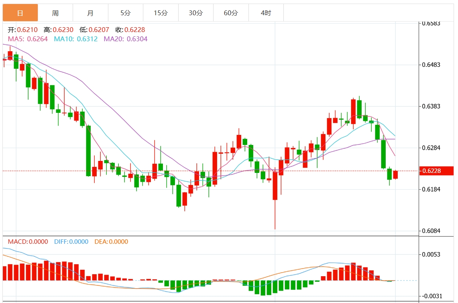Select the 日 daily timeframe tab
Screen dimensions: 458x303
coord(20,13)
